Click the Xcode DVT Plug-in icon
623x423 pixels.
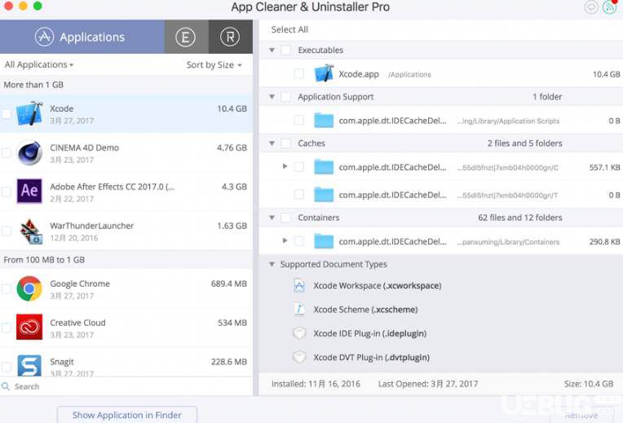[x=299, y=357]
